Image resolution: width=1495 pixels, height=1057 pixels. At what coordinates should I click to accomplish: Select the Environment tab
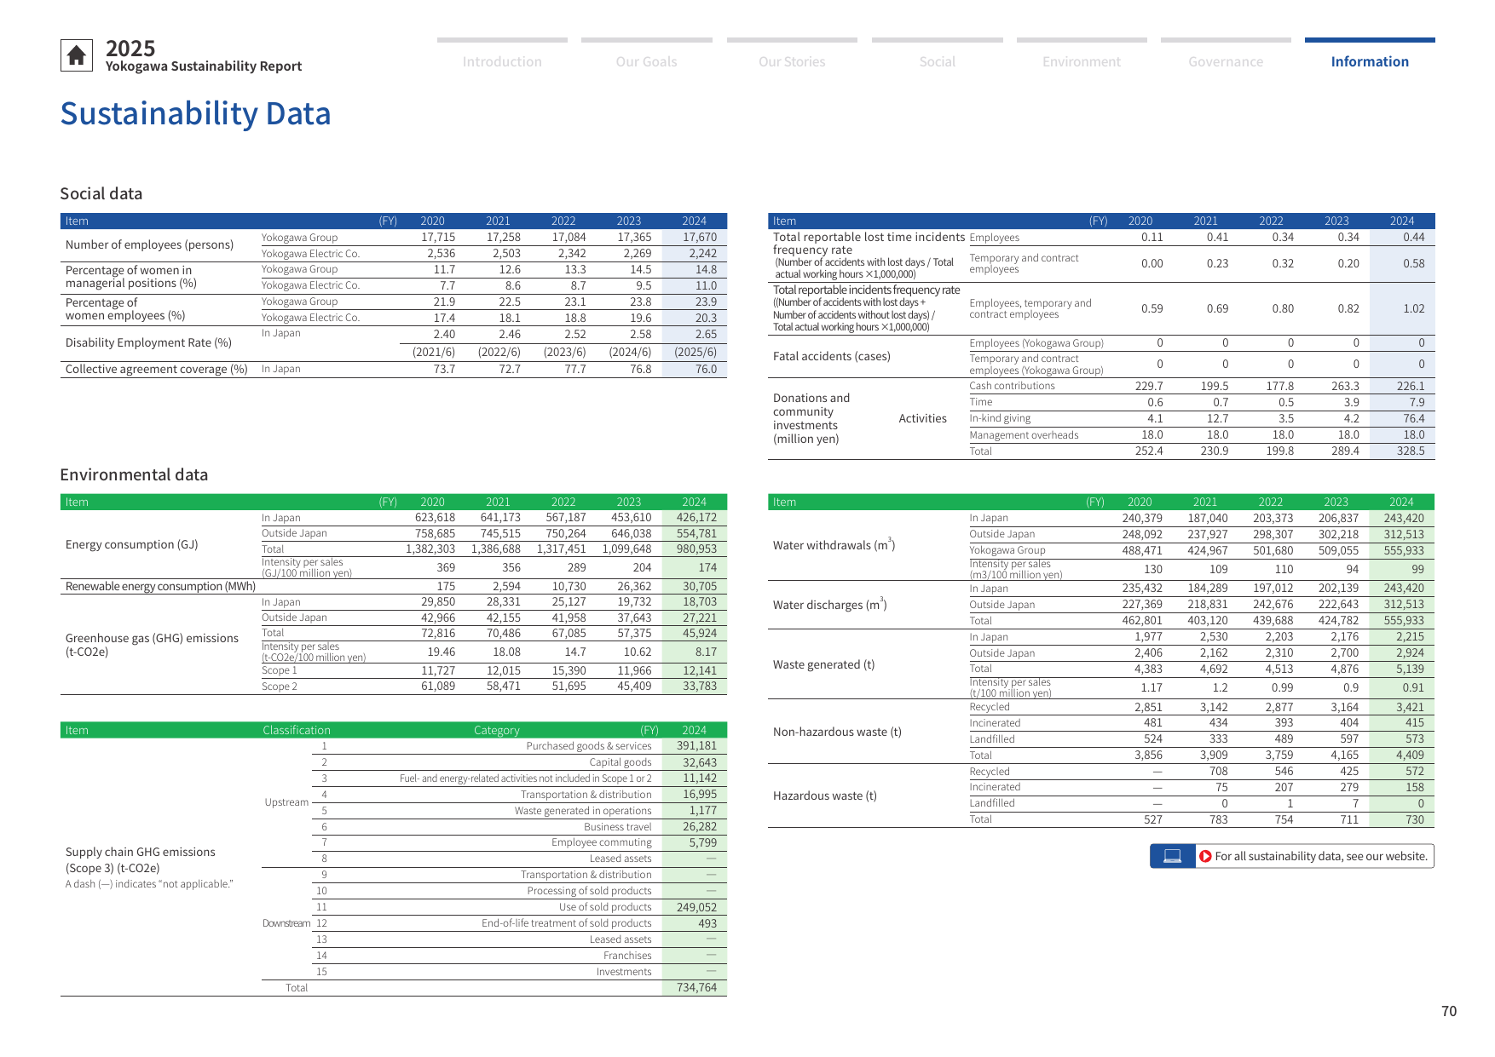[x=1082, y=61]
